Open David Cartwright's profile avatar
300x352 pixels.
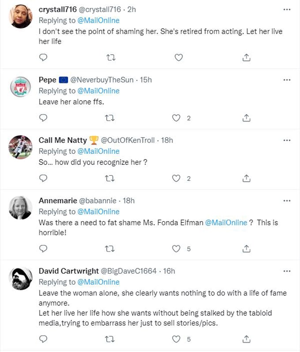[21, 278]
